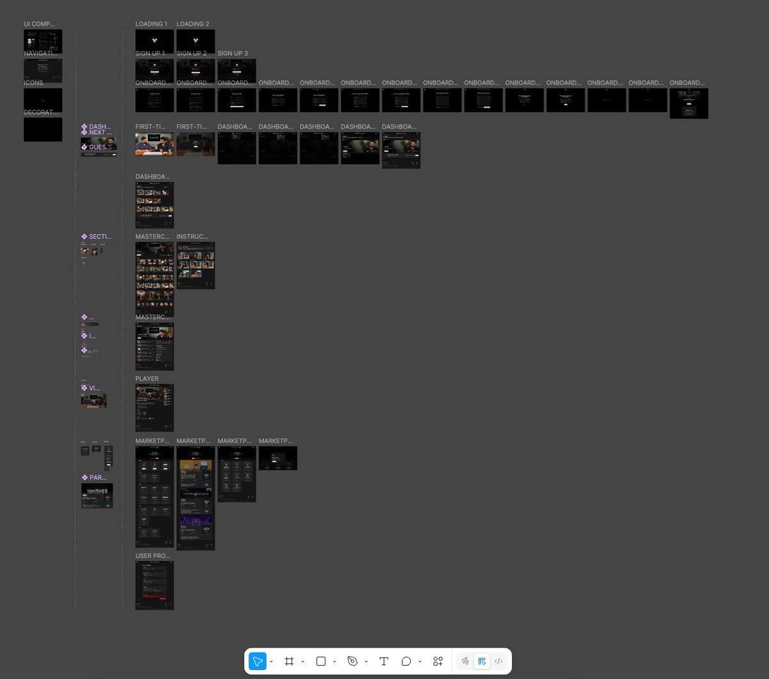The image size is (769, 679).
Task: Select the Frame tool
Action: [x=288, y=661]
